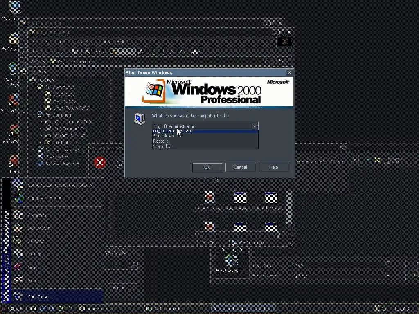Open Programs in the Start menu
The height and width of the screenshot is (314, 419).
click(x=57, y=215)
